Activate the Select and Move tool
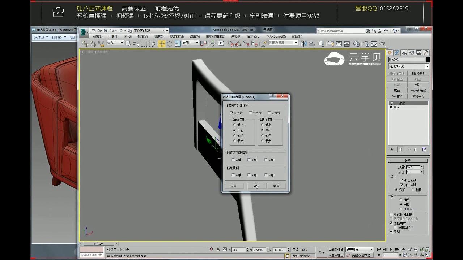The image size is (463, 260). click(x=162, y=43)
